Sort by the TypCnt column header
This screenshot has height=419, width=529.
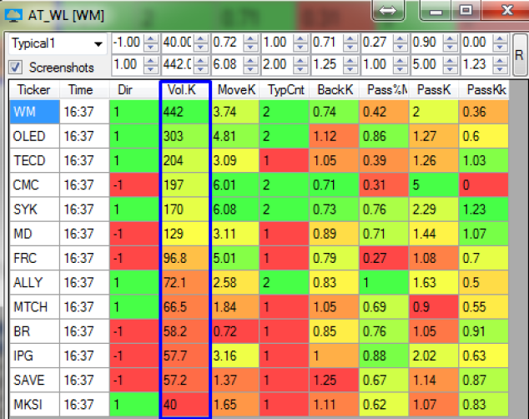coord(284,90)
